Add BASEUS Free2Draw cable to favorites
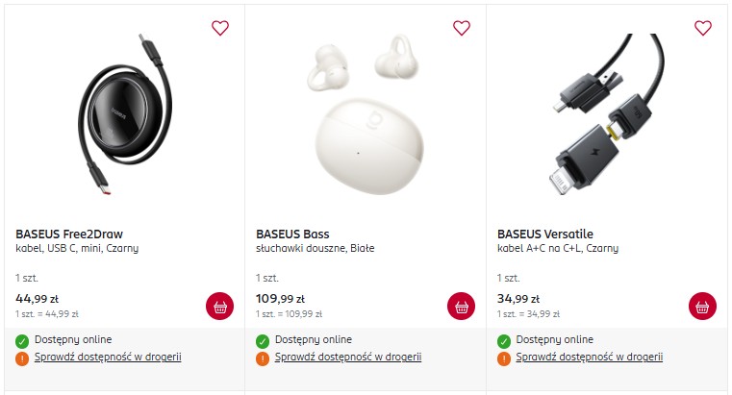This screenshot has width=732, height=395. (x=220, y=28)
